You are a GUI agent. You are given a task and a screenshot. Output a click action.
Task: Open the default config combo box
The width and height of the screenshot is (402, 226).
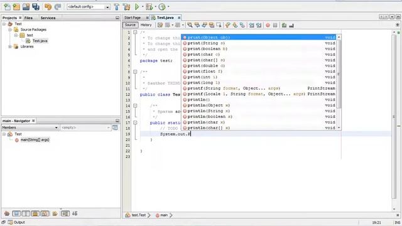89,7
